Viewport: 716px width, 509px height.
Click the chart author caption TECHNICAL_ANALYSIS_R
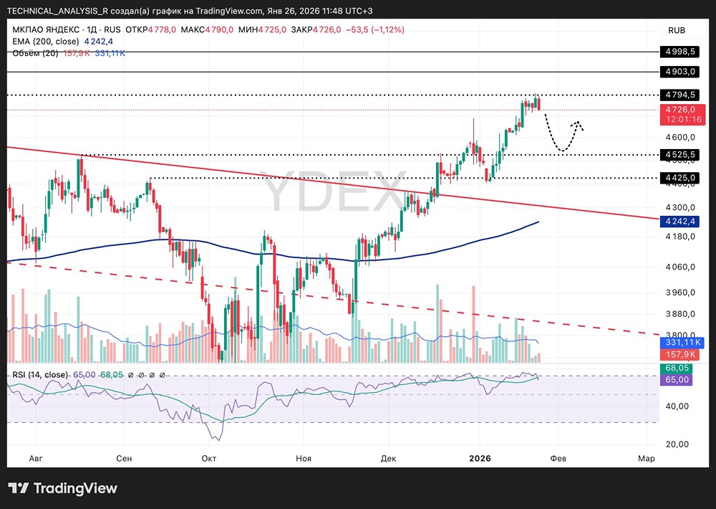[57, 11]
